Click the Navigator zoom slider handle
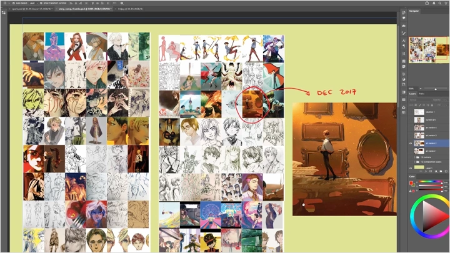The height and width of the screenshot is (253, 450). (436, 89)
